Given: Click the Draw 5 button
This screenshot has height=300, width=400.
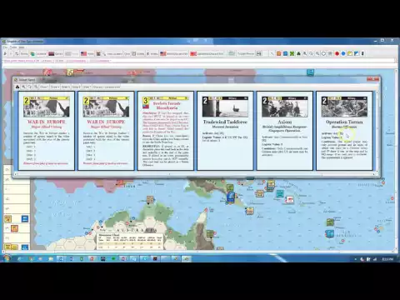Looking at the screenshot, I should click(x=66, y=87).
